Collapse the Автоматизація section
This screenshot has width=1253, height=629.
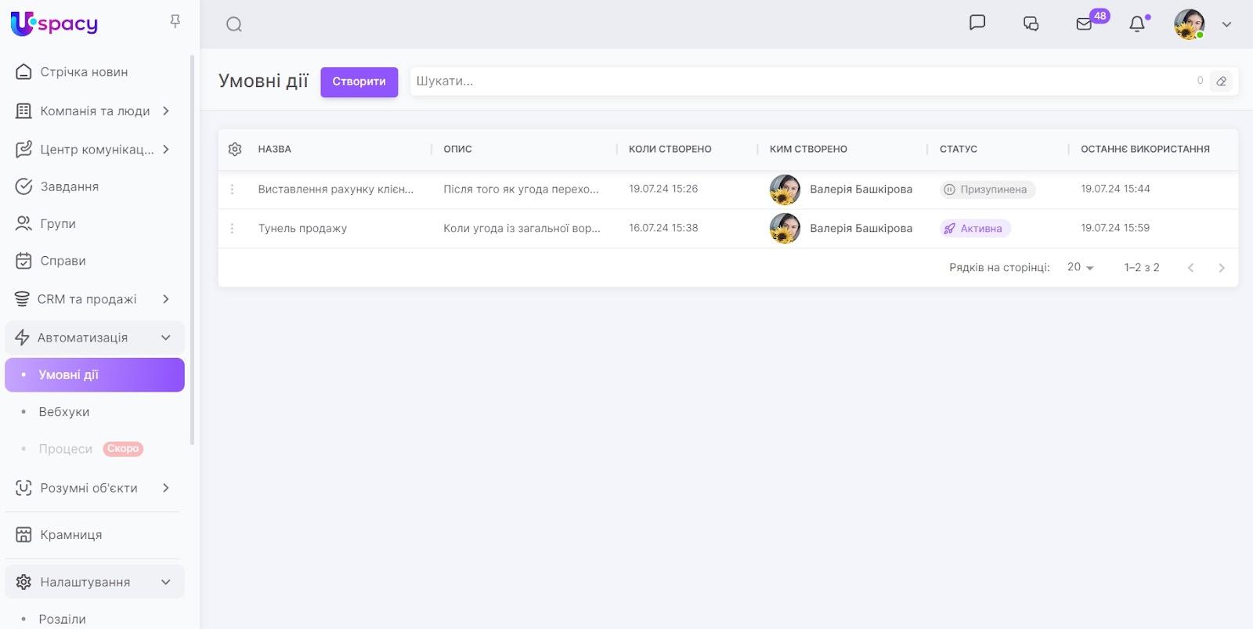tap(166, 338)
